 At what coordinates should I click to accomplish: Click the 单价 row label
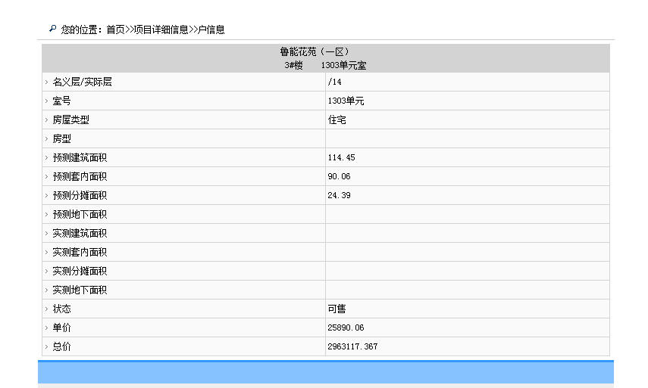[x=61, y=327]
